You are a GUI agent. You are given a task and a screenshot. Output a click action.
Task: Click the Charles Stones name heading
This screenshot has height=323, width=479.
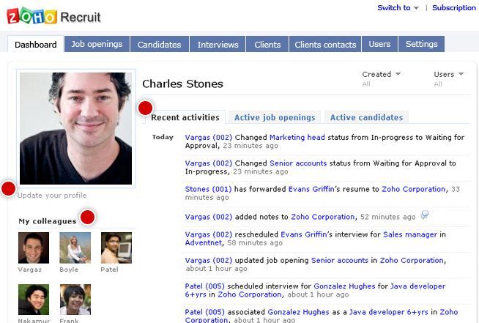point(182,83)
